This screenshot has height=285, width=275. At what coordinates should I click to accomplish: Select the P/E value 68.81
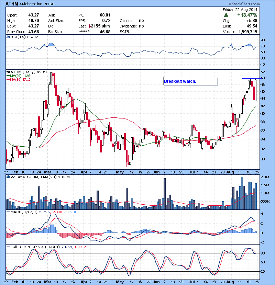pos(105,15)
